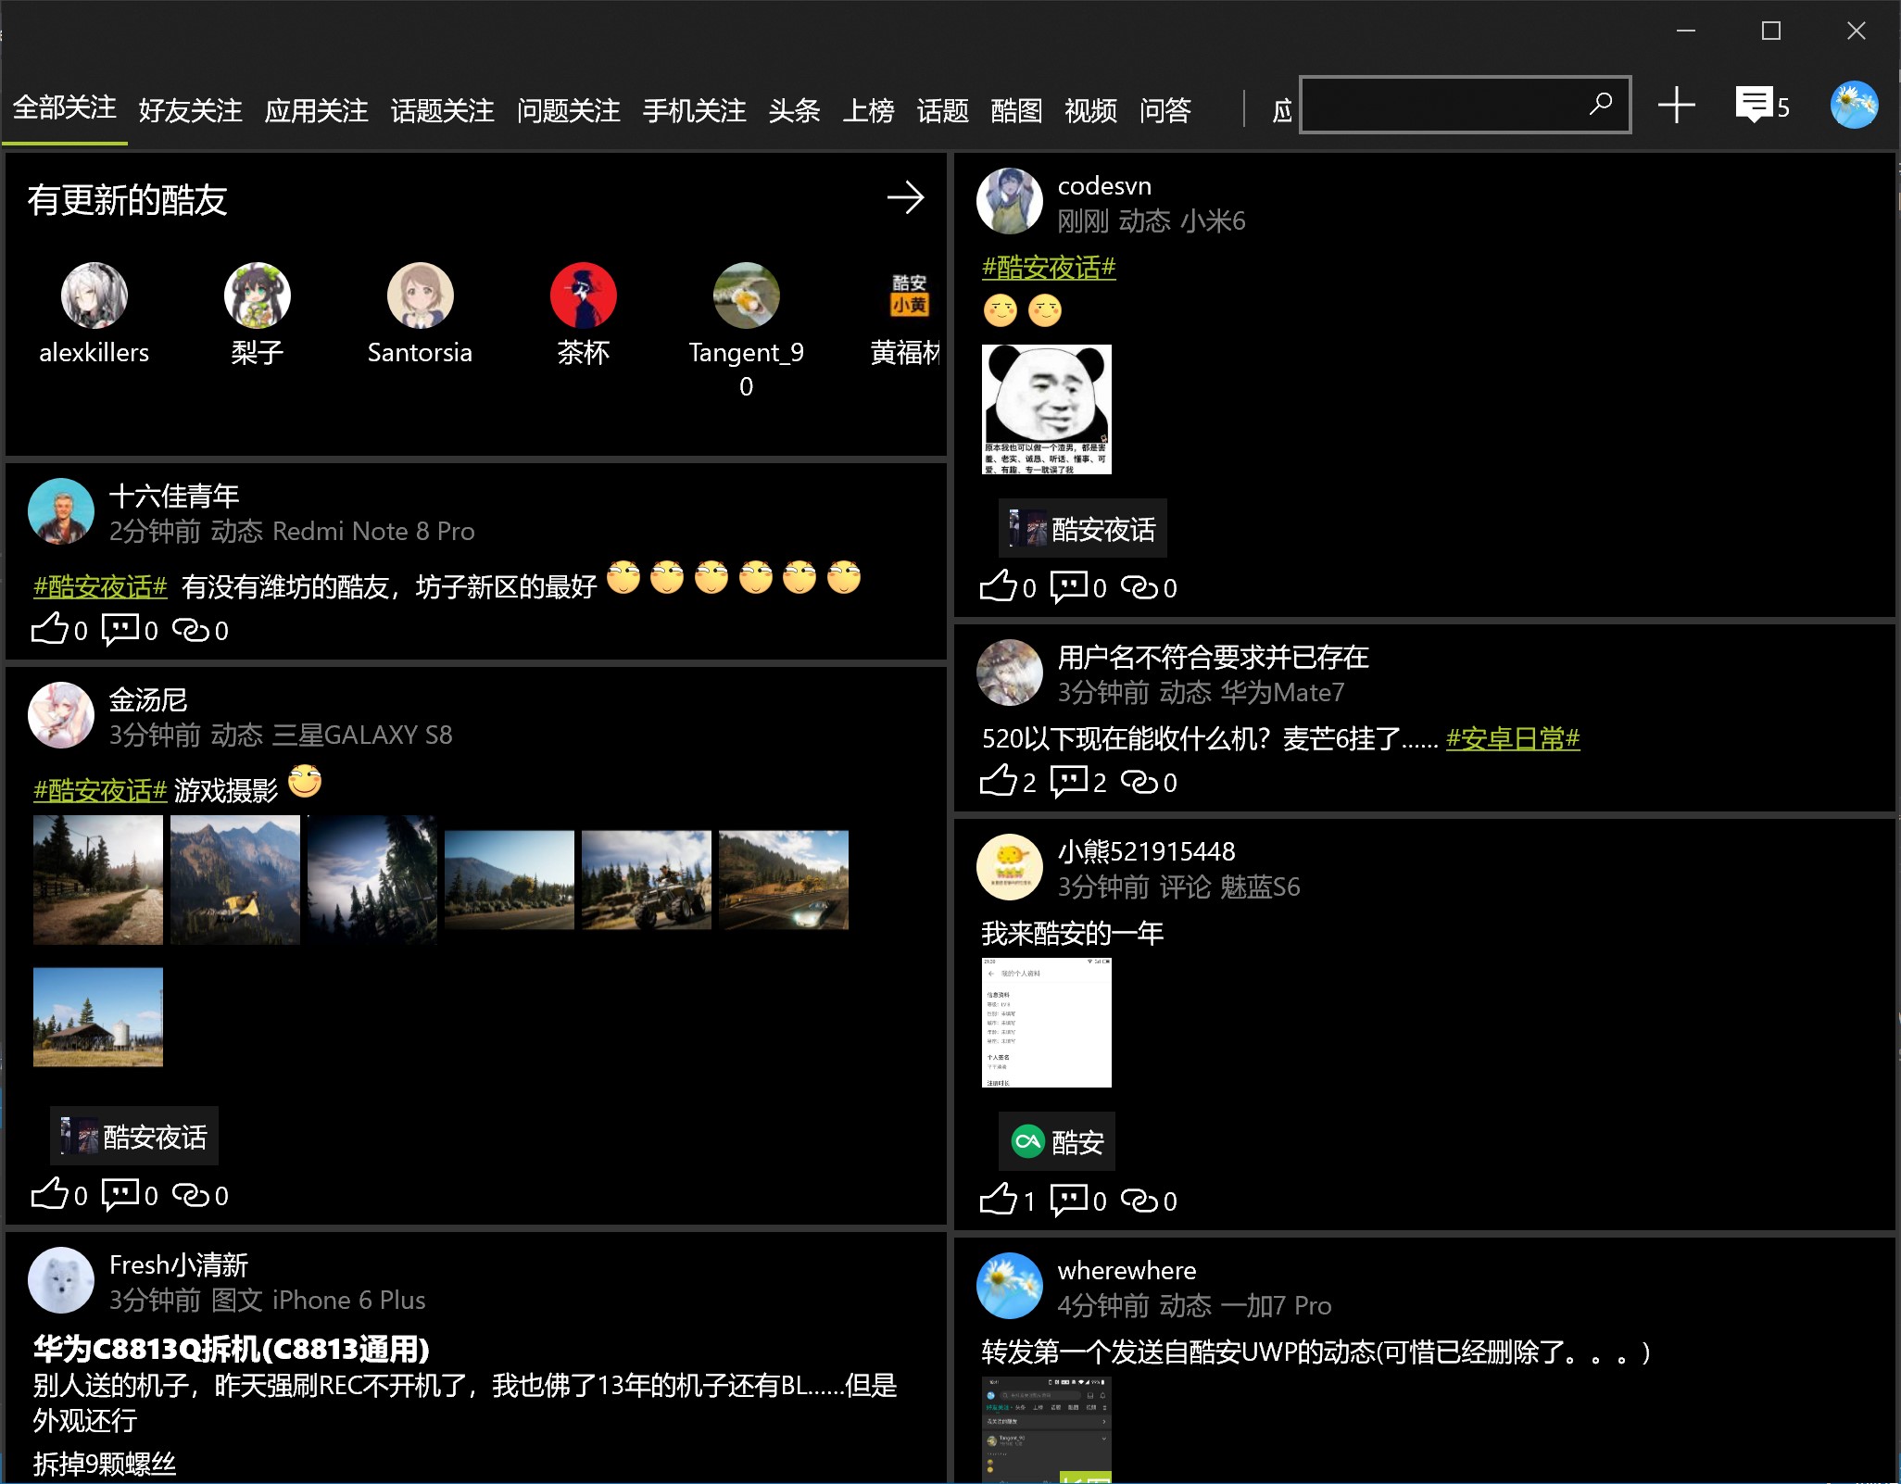Viewport: 1901px width, 1484px height.
Task: Click share icon on 金汤尼's post
Action: click(191, 1194)
